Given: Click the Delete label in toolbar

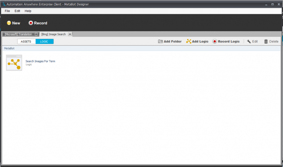Looking at the screenshot, I should (274, 42).
